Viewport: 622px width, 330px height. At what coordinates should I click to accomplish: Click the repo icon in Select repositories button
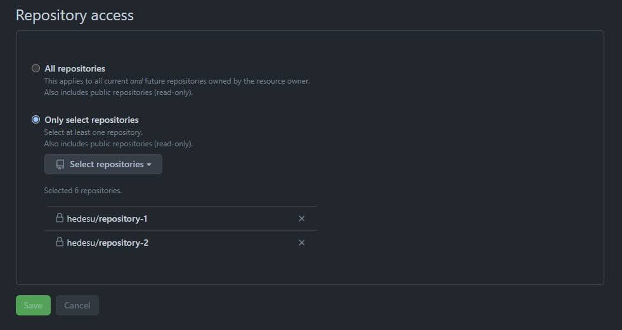pyautogui.click(x=60, y=165)
